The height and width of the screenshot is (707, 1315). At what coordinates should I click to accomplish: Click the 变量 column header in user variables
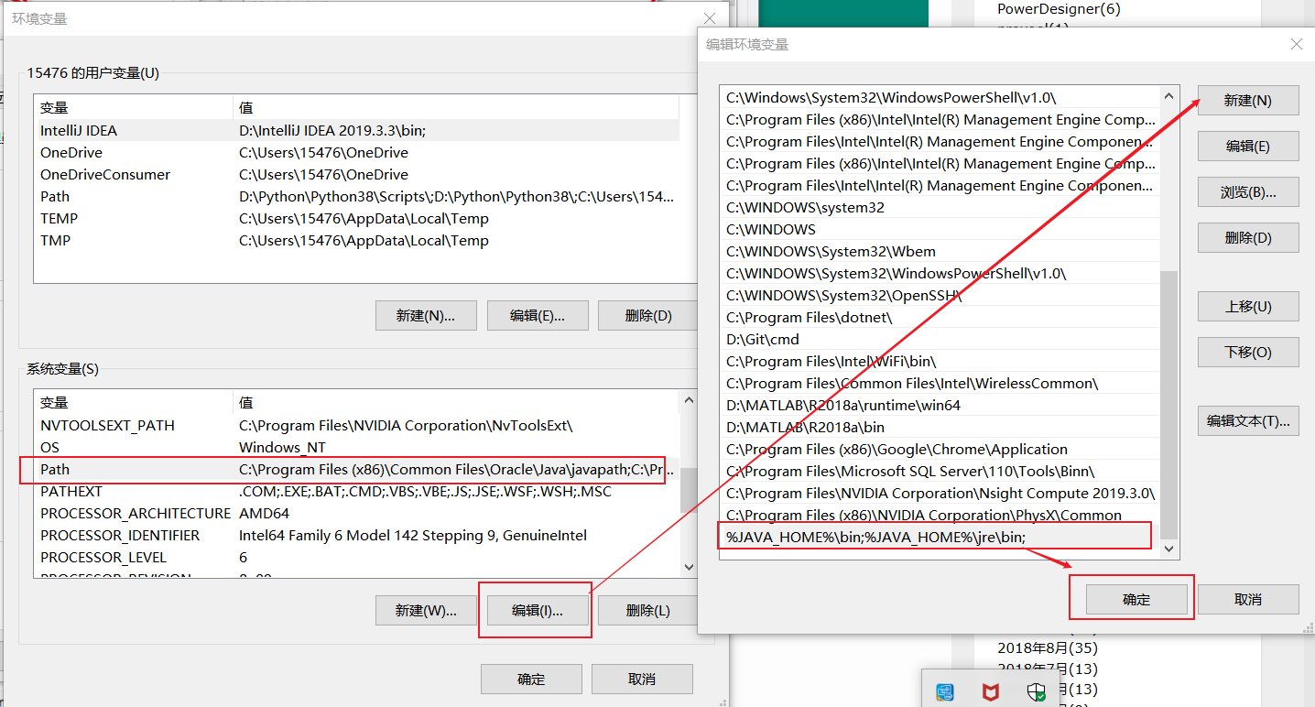133,108
